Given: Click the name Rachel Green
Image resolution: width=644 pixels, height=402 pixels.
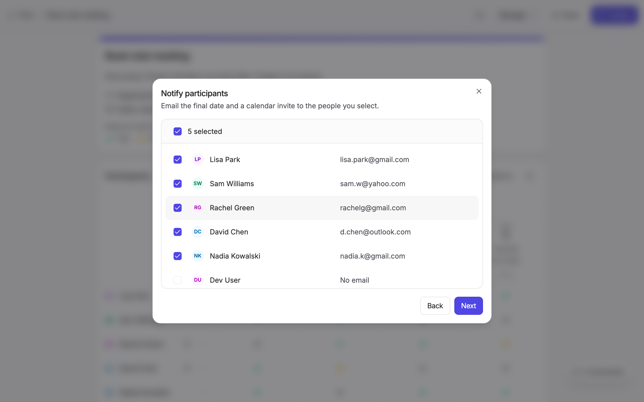Looking at the screenshot, I should (x=232, y=208).
